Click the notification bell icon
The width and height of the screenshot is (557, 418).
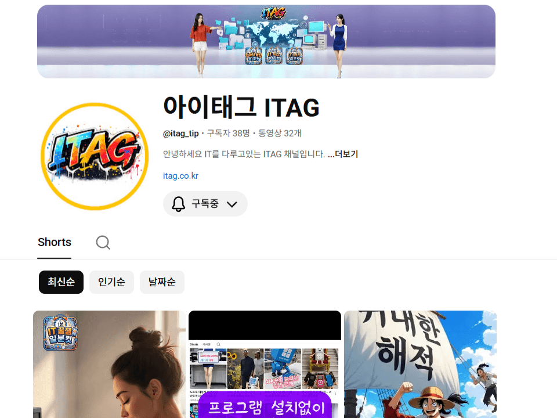point(178,204)
